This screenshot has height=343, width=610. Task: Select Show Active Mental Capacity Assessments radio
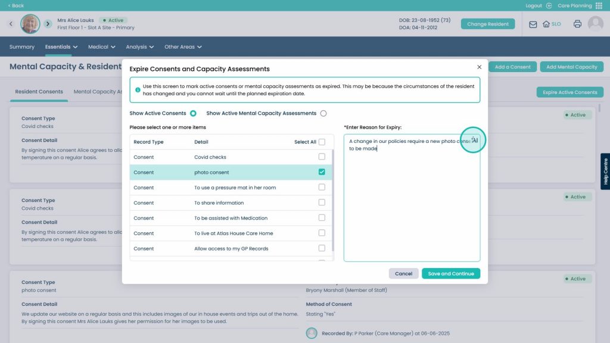click(x=323, y=114)
